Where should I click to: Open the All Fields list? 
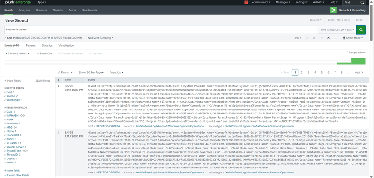pyautogui.click(x=43, y=81)
